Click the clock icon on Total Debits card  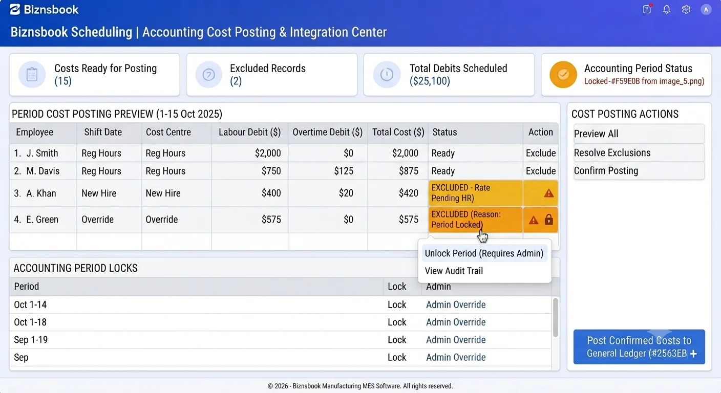pos(387,75)
